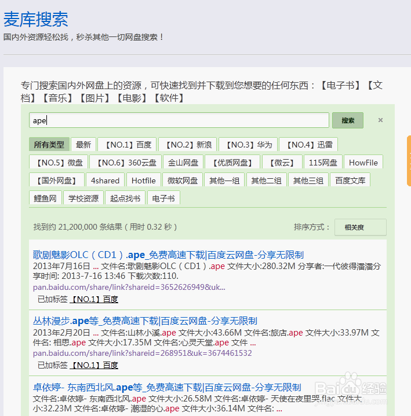Select the 所有类型 filter tab
Viewport: 411px width, 416px height.
coord(49,144)
